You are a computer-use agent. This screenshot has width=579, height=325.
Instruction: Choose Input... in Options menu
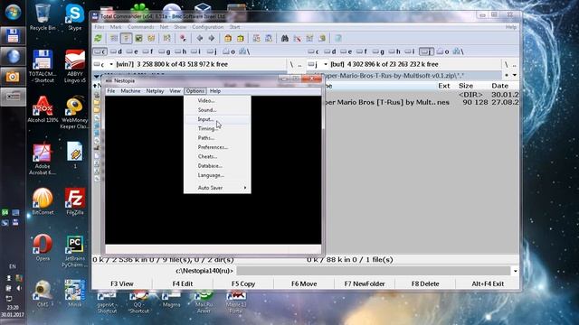[x=217, y=119]
